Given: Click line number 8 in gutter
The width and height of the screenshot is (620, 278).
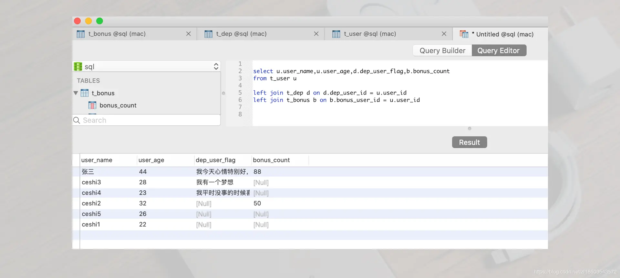Looking at the screenshot, I should click(x=240, y=114).
